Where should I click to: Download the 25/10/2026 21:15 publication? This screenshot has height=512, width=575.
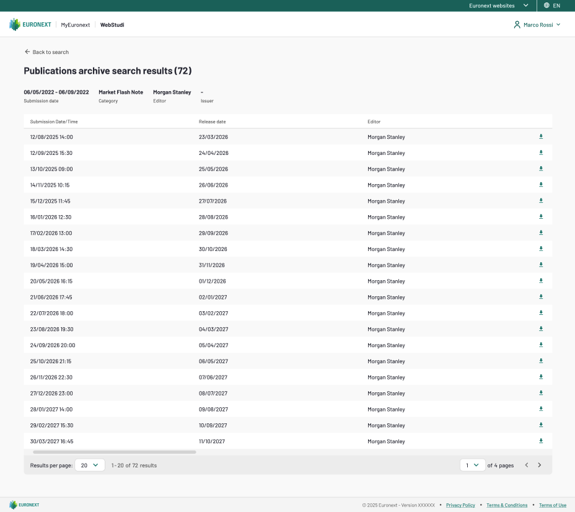point(541,361)
